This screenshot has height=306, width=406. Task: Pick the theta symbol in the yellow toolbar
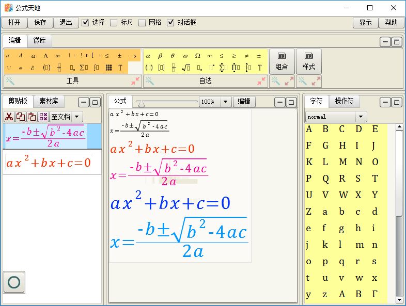[173, 56]
